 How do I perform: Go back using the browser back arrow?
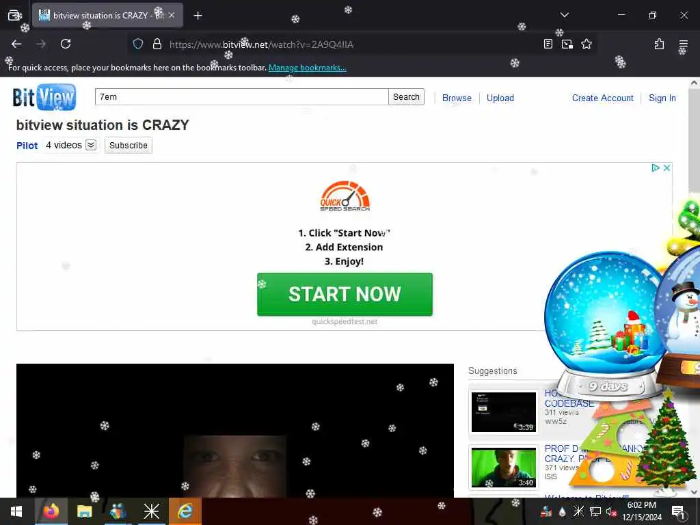(x=16, y=44)
